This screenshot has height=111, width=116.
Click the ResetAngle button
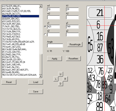(75, 45)
